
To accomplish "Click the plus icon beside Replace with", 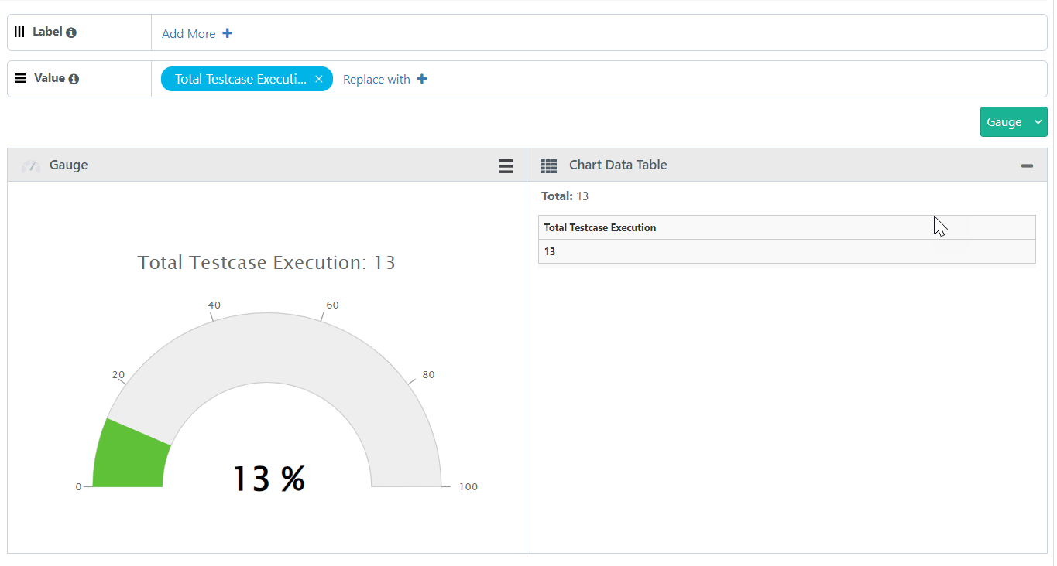I will (422, 79).
